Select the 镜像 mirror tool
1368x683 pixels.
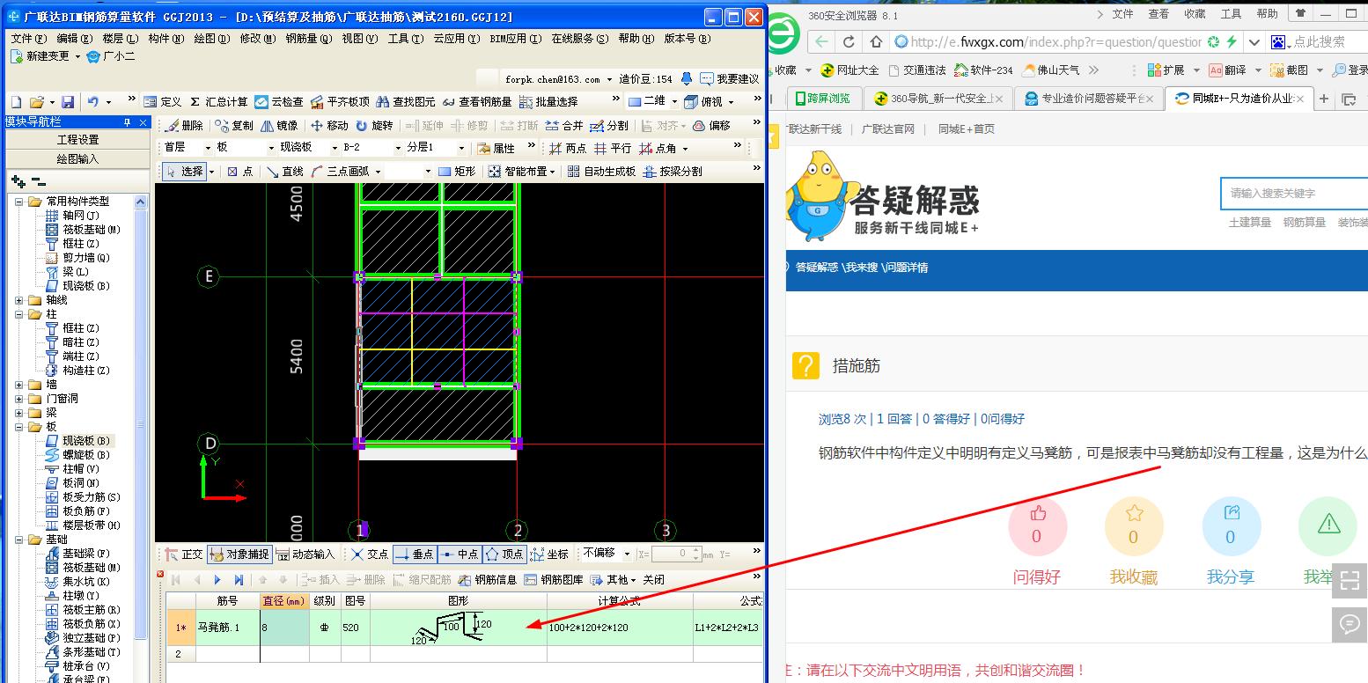click(x=279, y=126)
